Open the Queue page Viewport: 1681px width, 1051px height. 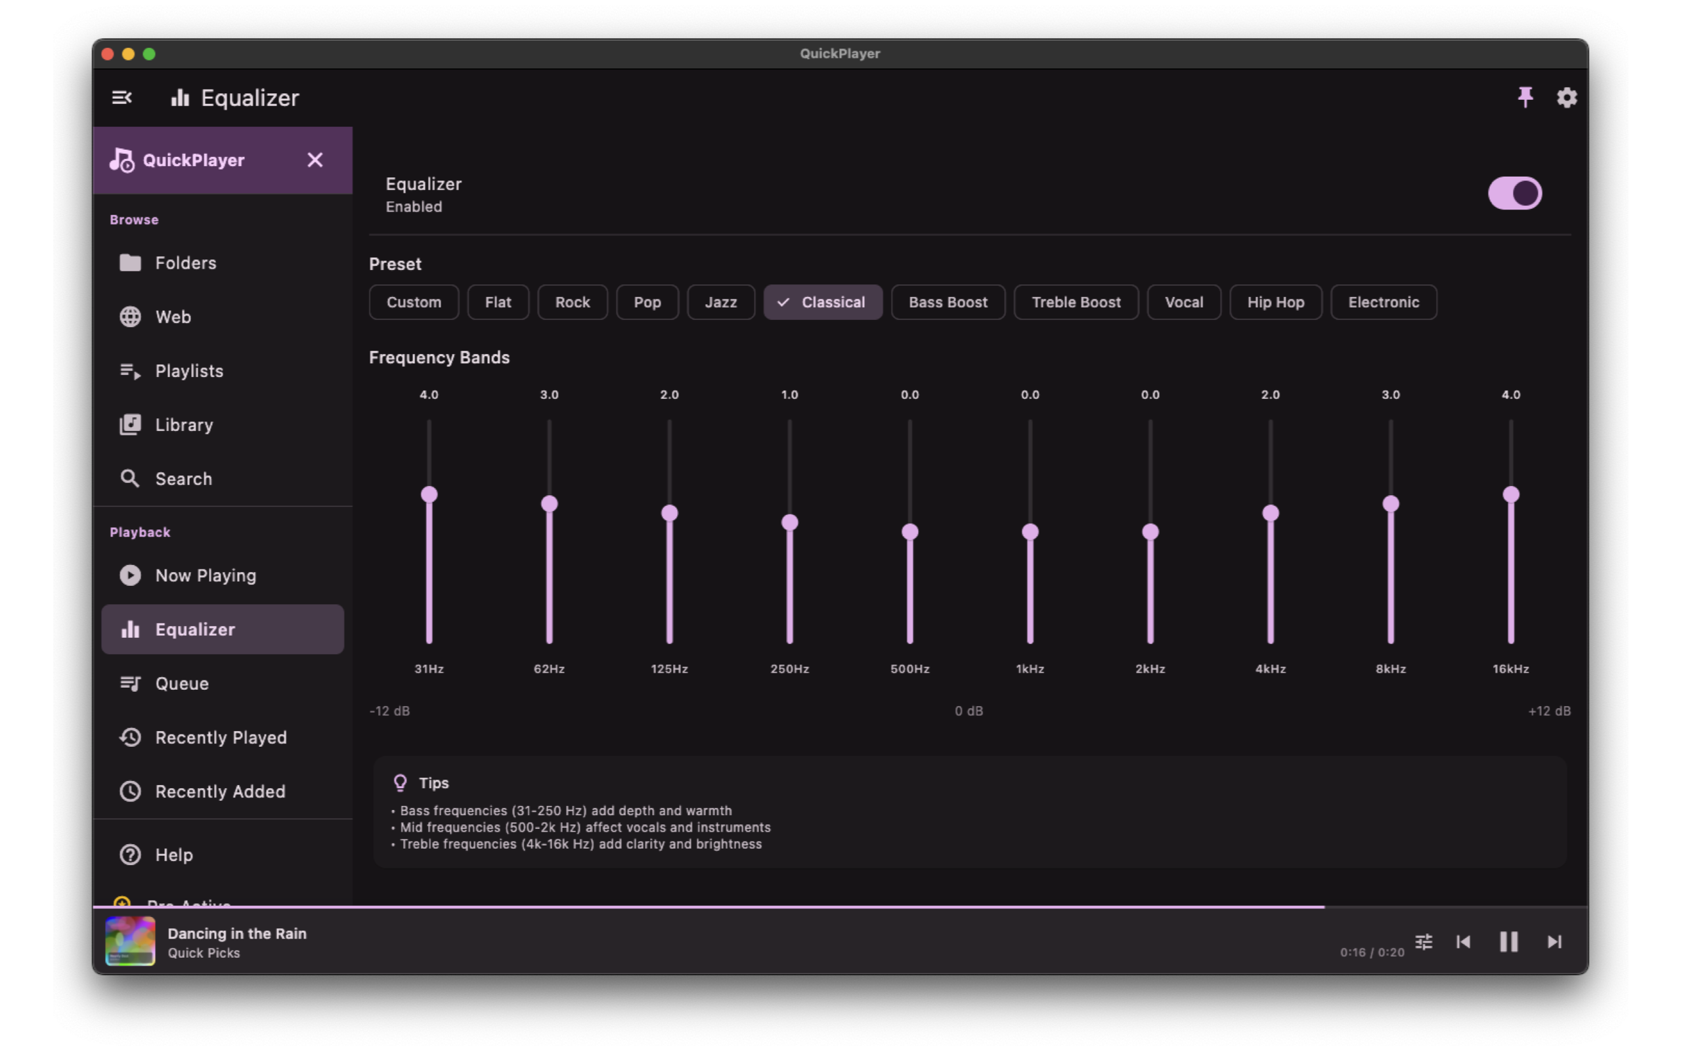coord(181,683)
